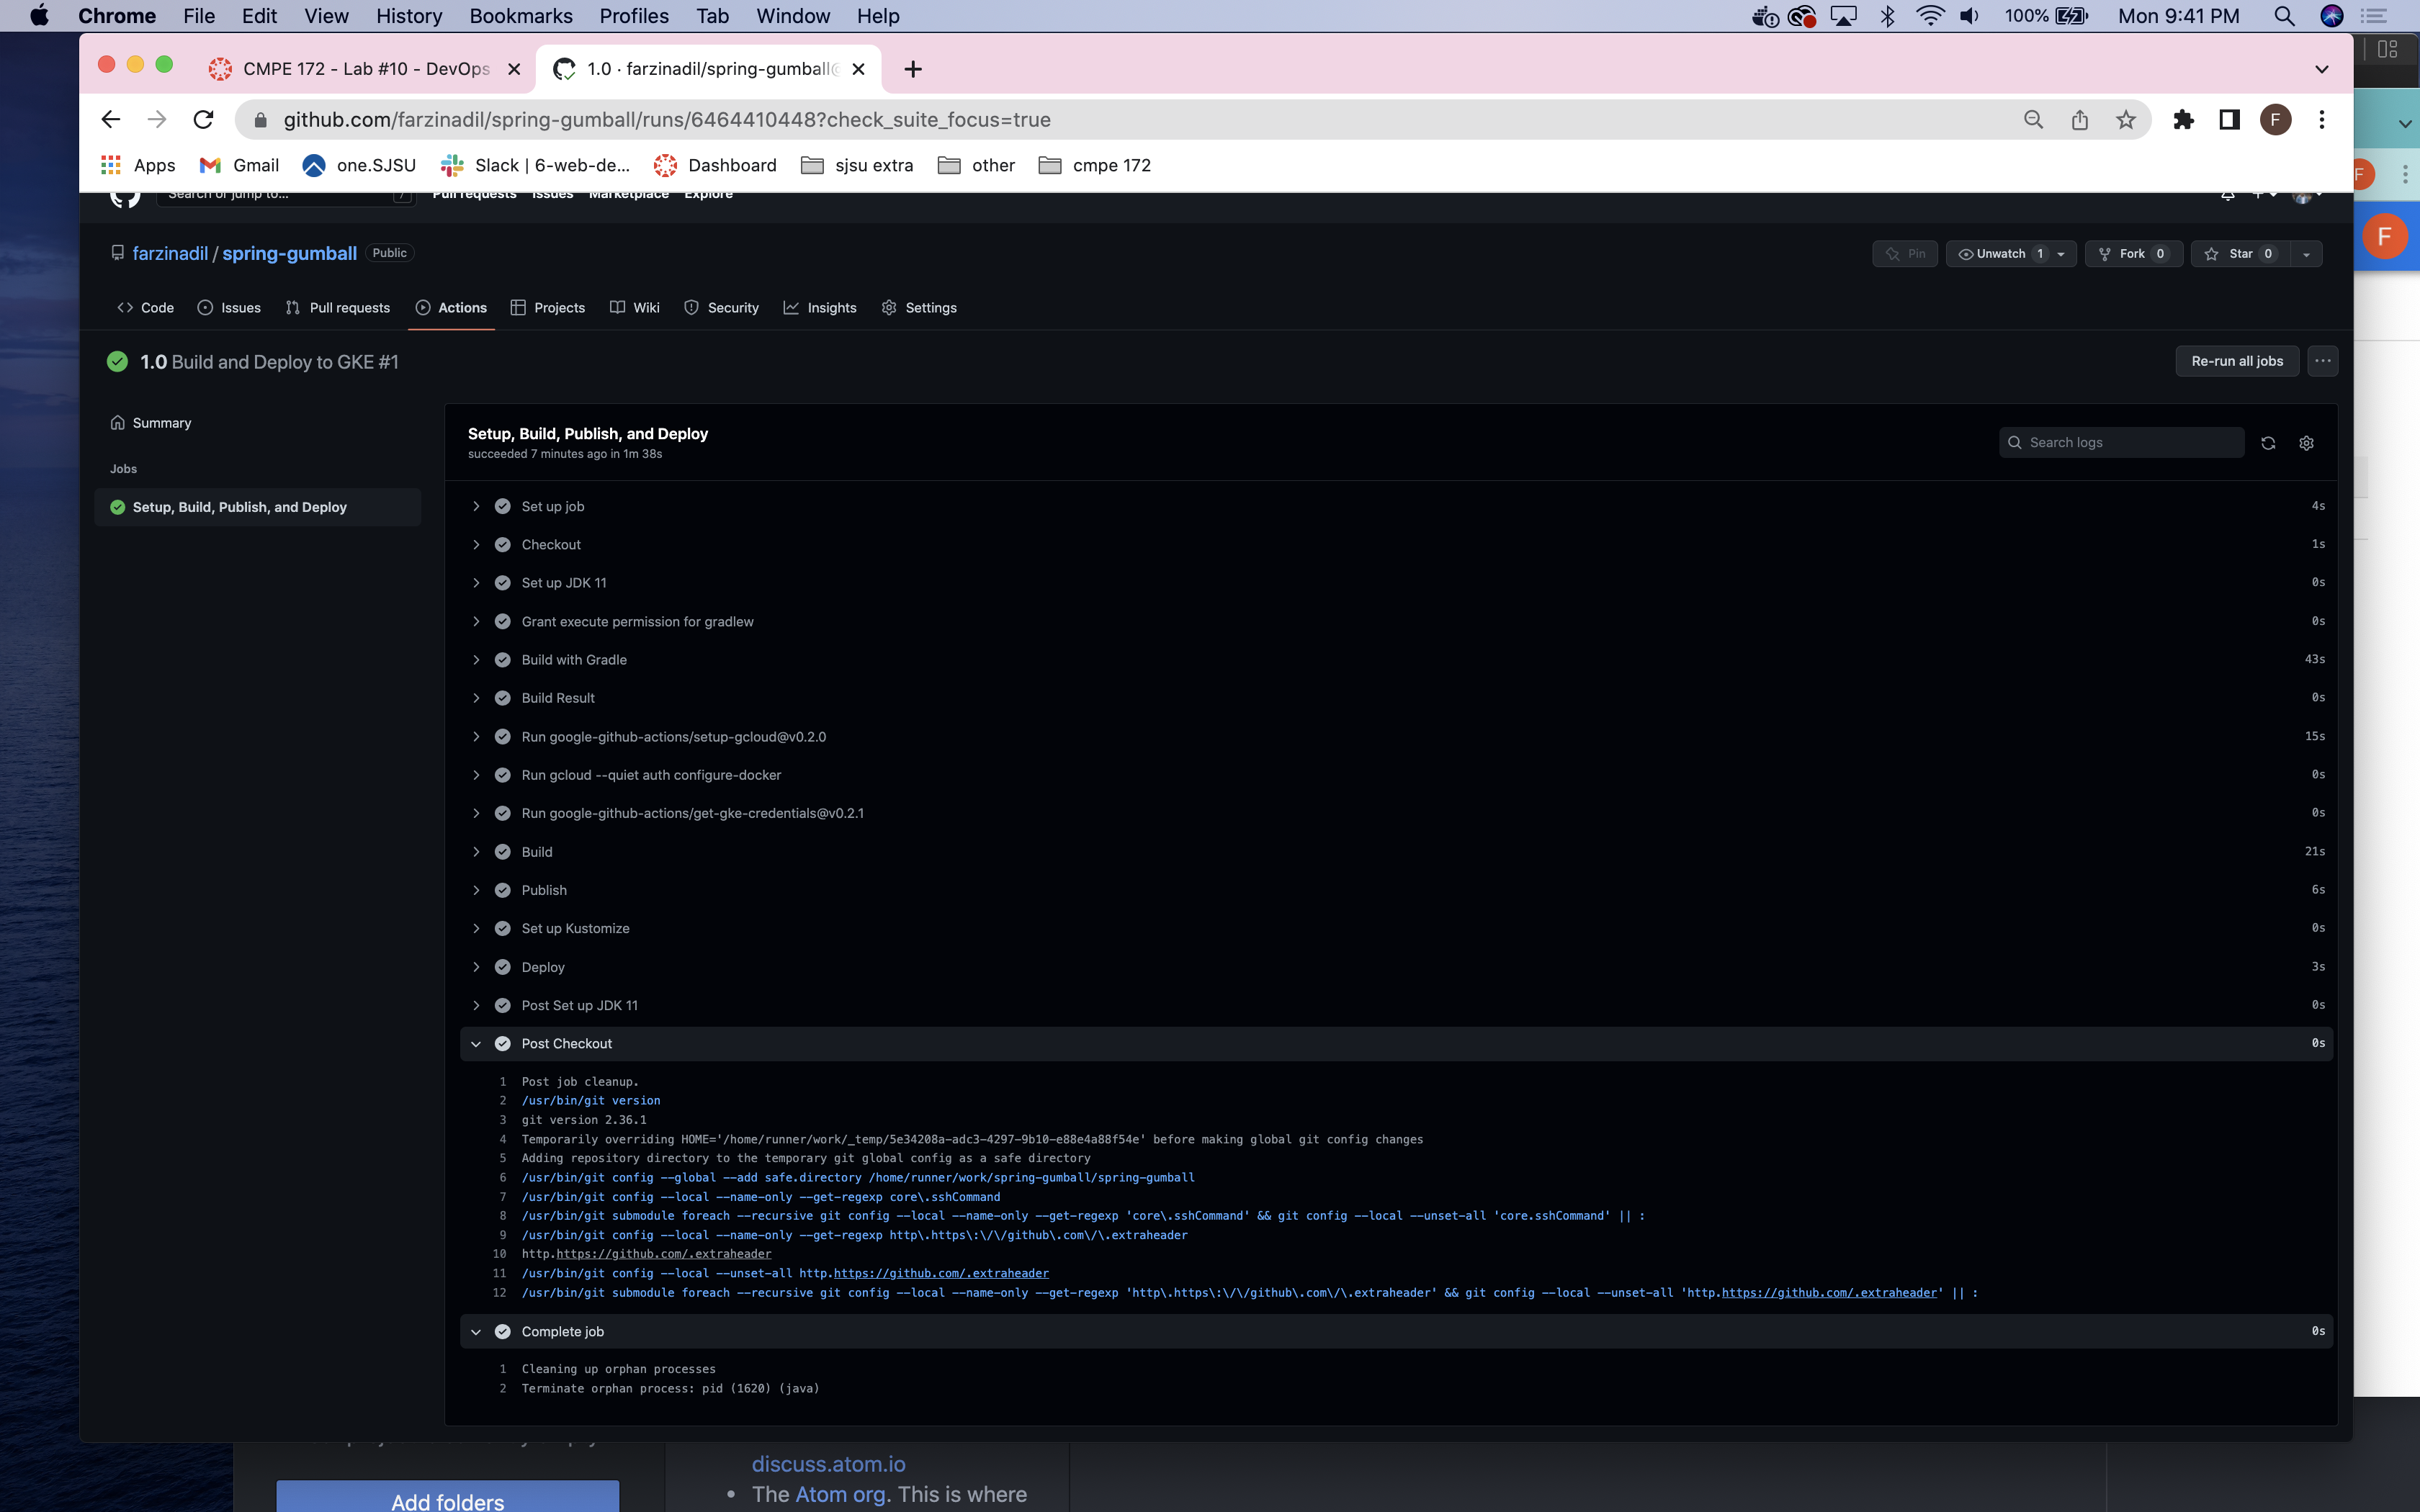The image size is (2420, 1512).
Task: Reload the page with the refresh icon
Action: coord(203,120)
